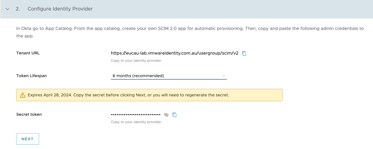Click the step number 2 in header

tap(18, 9)
